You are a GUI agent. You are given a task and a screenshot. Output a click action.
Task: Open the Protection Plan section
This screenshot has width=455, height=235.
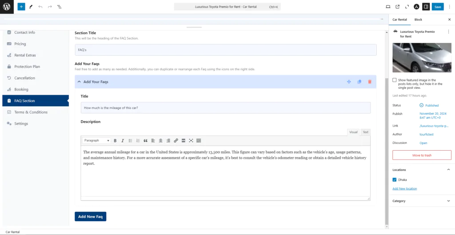[x=36, y=67]
